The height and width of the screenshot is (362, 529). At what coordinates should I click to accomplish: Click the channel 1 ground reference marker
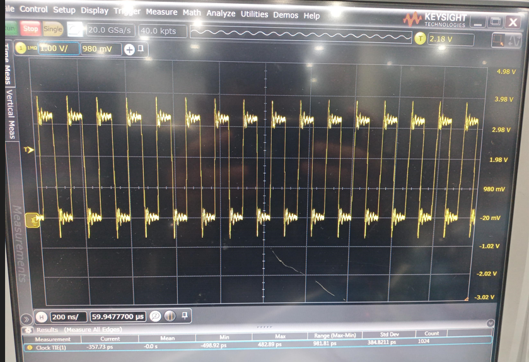[33, 220]
